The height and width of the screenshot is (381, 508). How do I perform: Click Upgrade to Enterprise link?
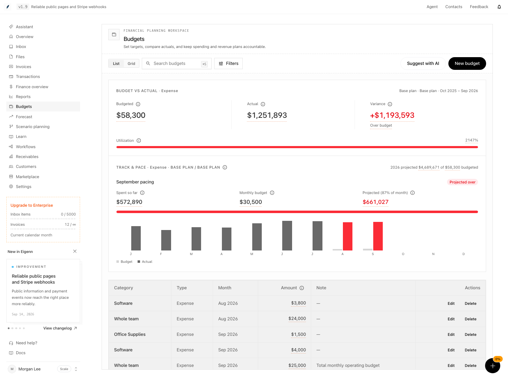pos(32,205)
